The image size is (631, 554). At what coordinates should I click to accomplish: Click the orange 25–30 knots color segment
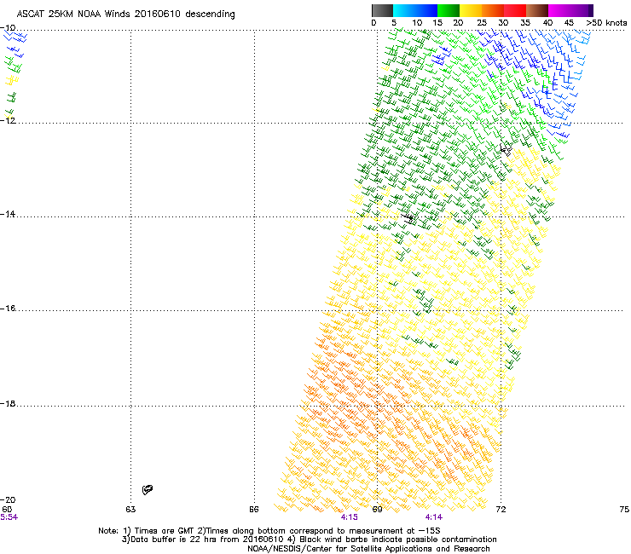[493, 10]
